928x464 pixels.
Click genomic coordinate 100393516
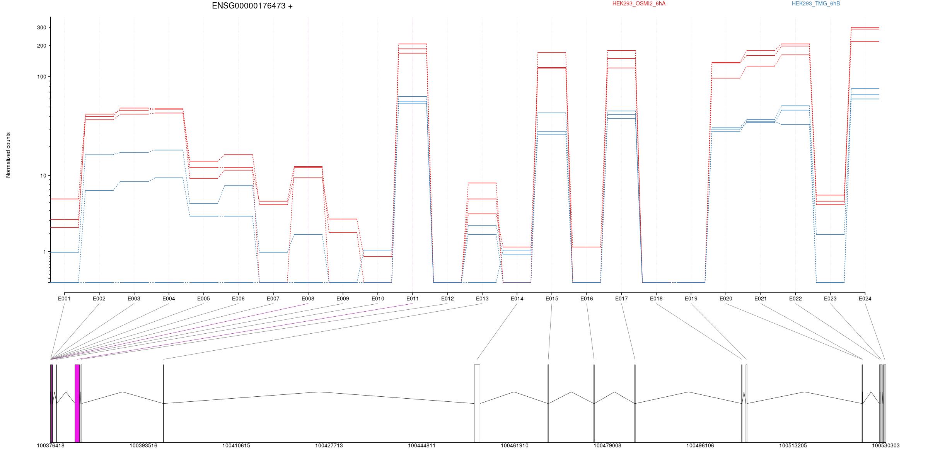coord(143,445)
